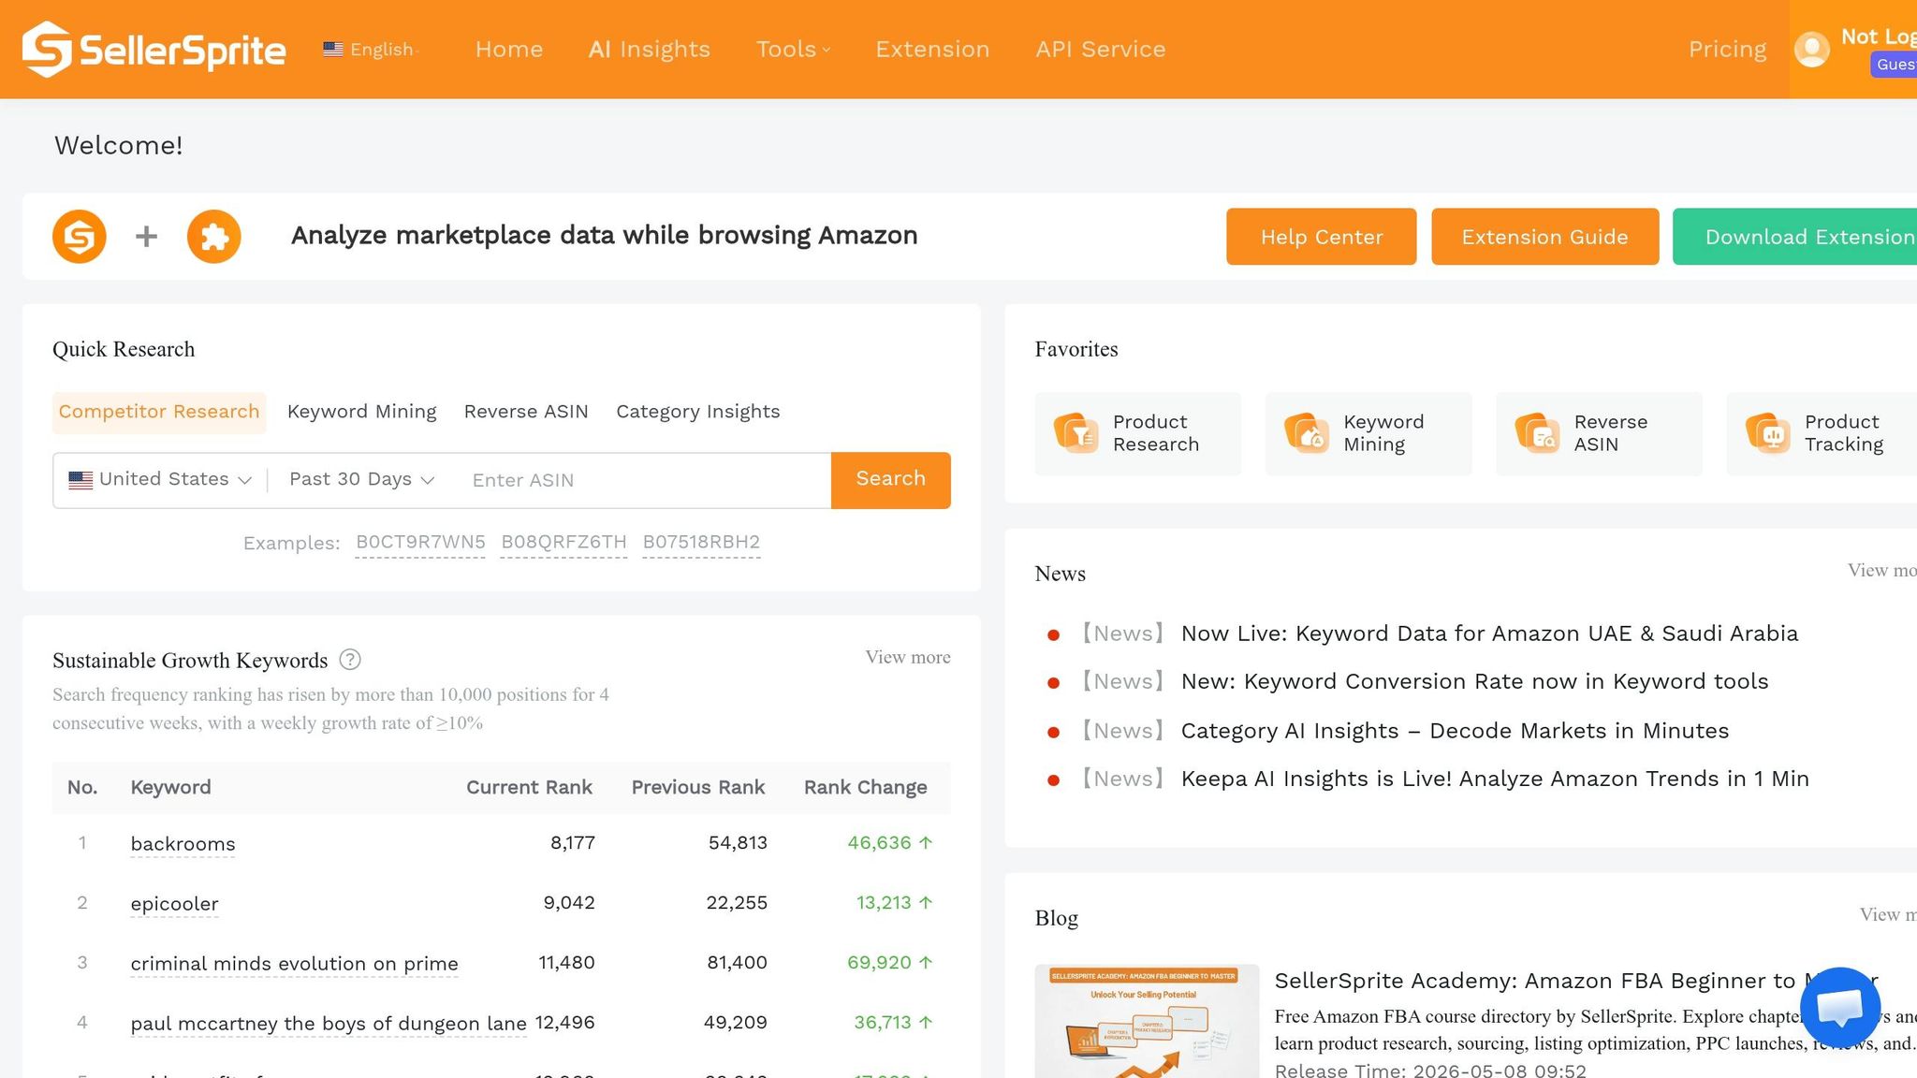Expand the Past 30 Days dropdown
This screenshot has height=1078, width=1917.
click(x=361, y=480)
